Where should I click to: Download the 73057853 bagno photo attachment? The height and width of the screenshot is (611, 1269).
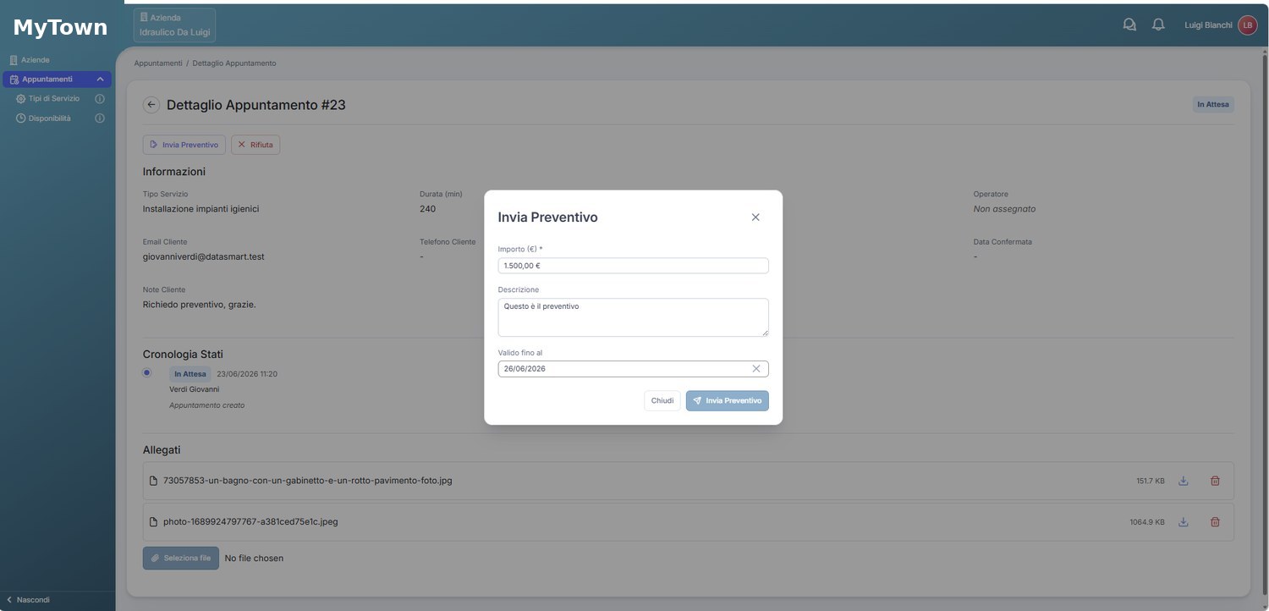(x=1184, y=481)
